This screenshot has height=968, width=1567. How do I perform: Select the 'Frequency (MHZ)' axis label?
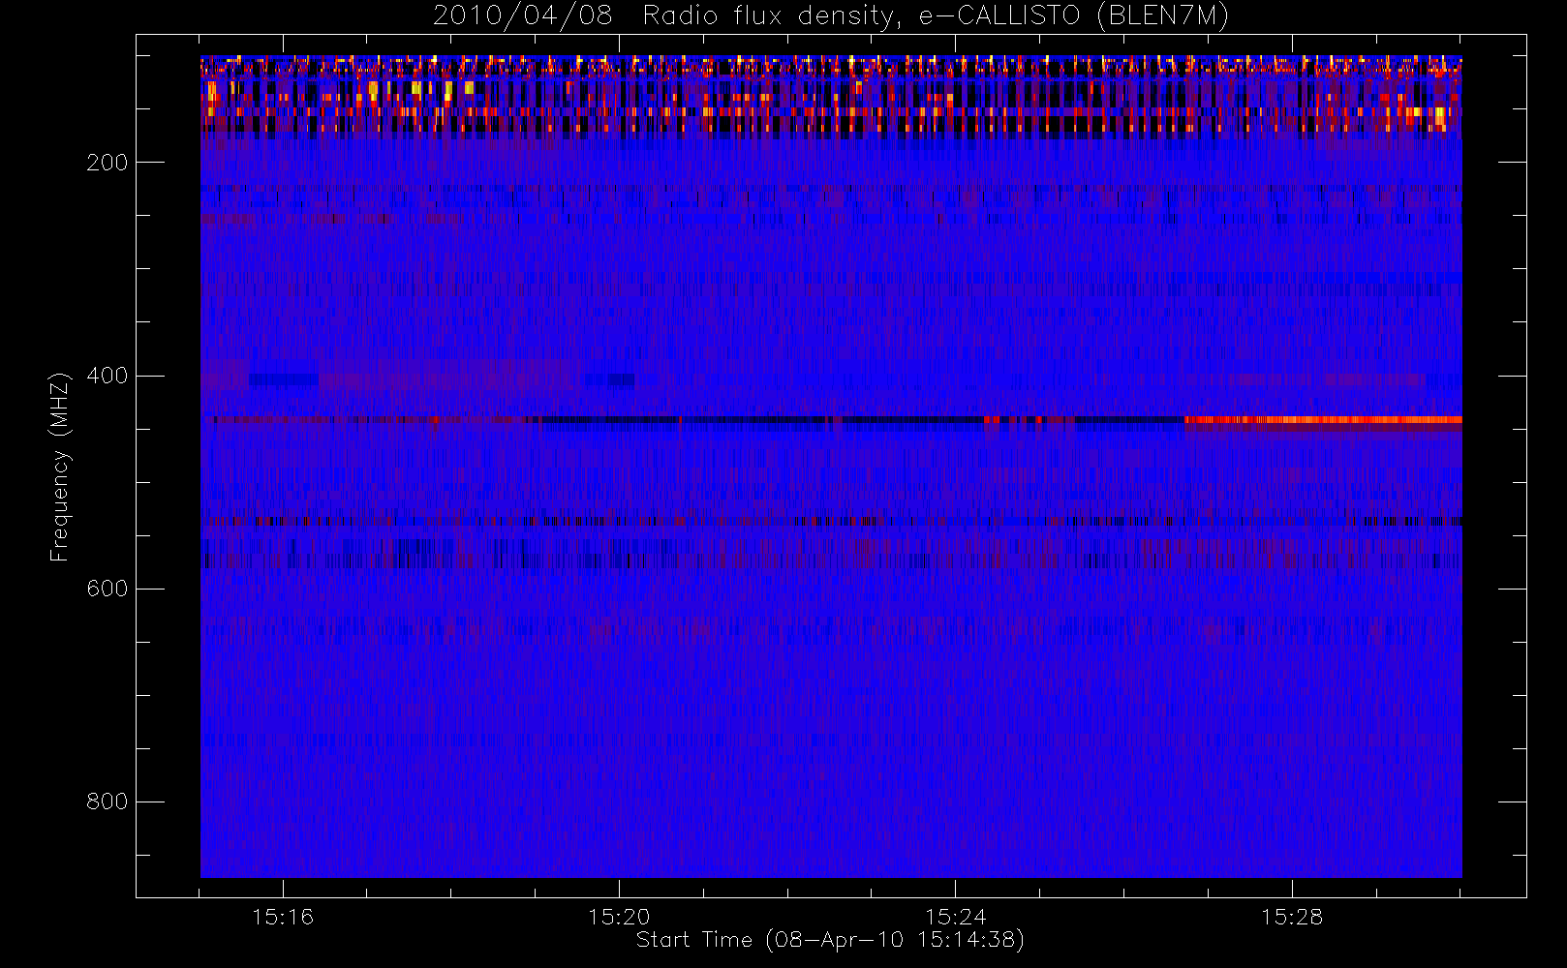click(60, 467)
